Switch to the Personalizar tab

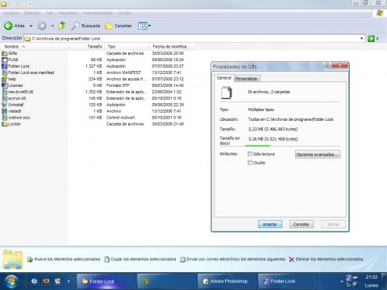coord(247,78)
